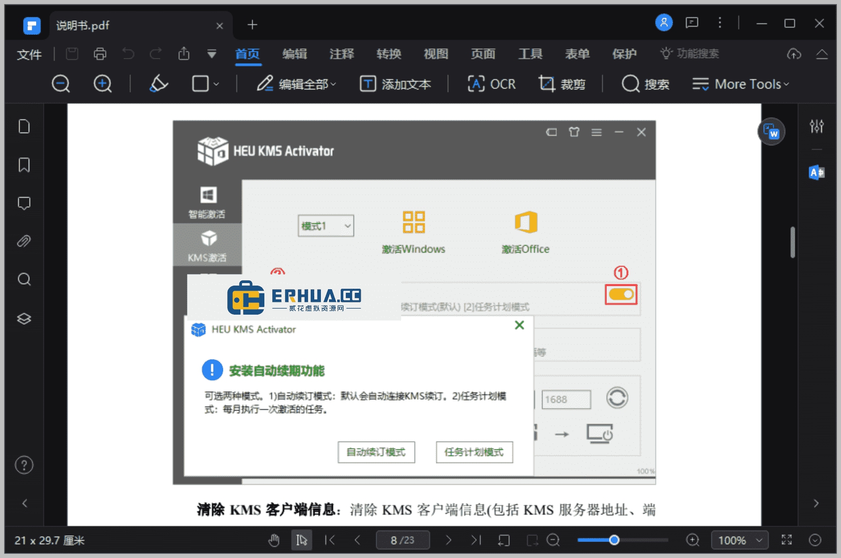The image size is (841, 558).
Task: Select the highlight annotation tool
Action: coord(158,84)
